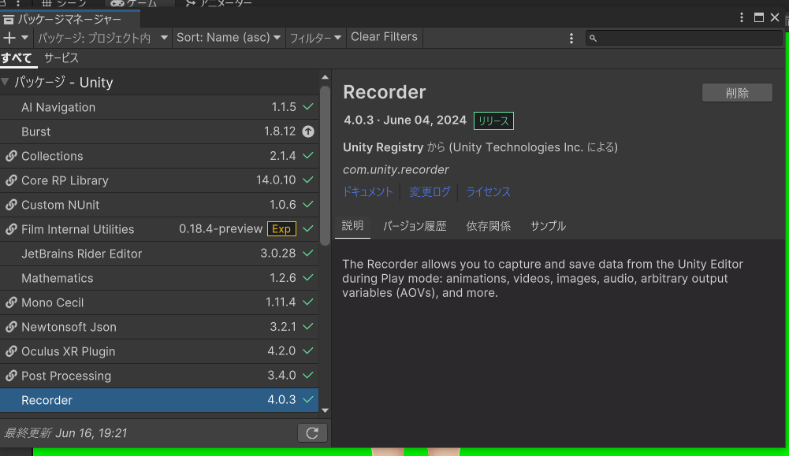
Task: Select the パッケージマネージャー window tab
Action: (x=69, y=19)
